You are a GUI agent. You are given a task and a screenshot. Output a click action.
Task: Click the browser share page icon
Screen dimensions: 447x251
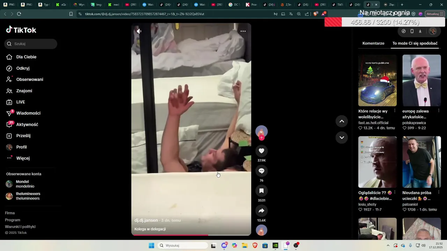(307, 14)
